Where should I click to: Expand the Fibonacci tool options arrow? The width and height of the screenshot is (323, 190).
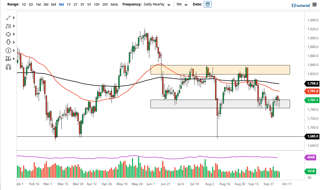tap(14, 26)
